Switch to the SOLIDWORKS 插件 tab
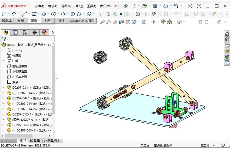The image size is (230, 148). click(x=83, y=21)
